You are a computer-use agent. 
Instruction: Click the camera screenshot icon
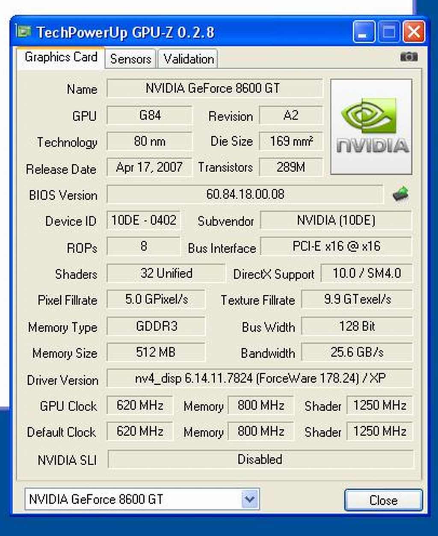(x=409, y=57)
